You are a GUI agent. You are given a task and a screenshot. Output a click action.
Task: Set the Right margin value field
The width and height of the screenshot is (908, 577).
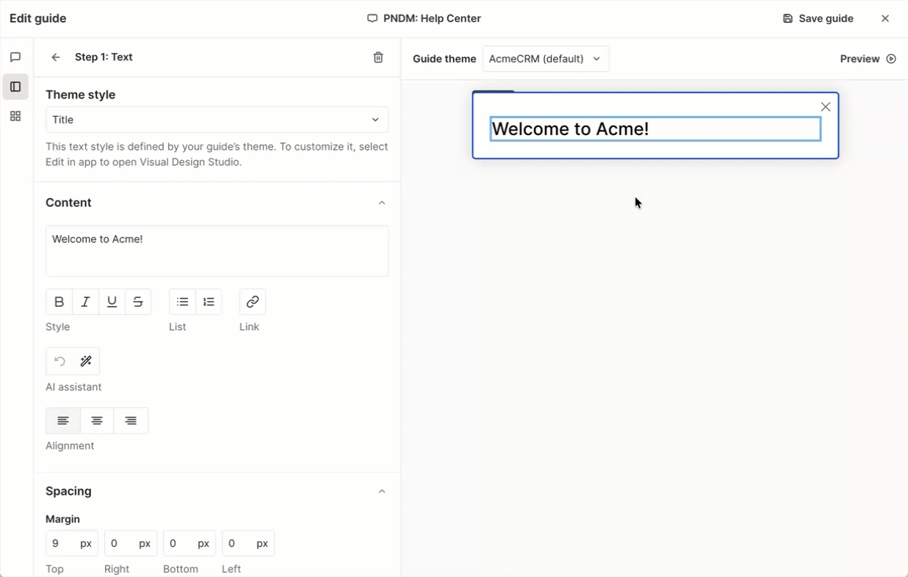[x=131, y=543]
